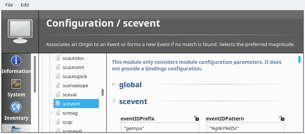305x134 pixels.
Task: Toggle the eventIDPrefix lock icon
Action: 196,118
